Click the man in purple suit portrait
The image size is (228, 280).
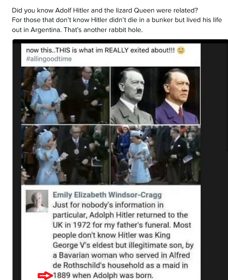click(x=177, y=96)
